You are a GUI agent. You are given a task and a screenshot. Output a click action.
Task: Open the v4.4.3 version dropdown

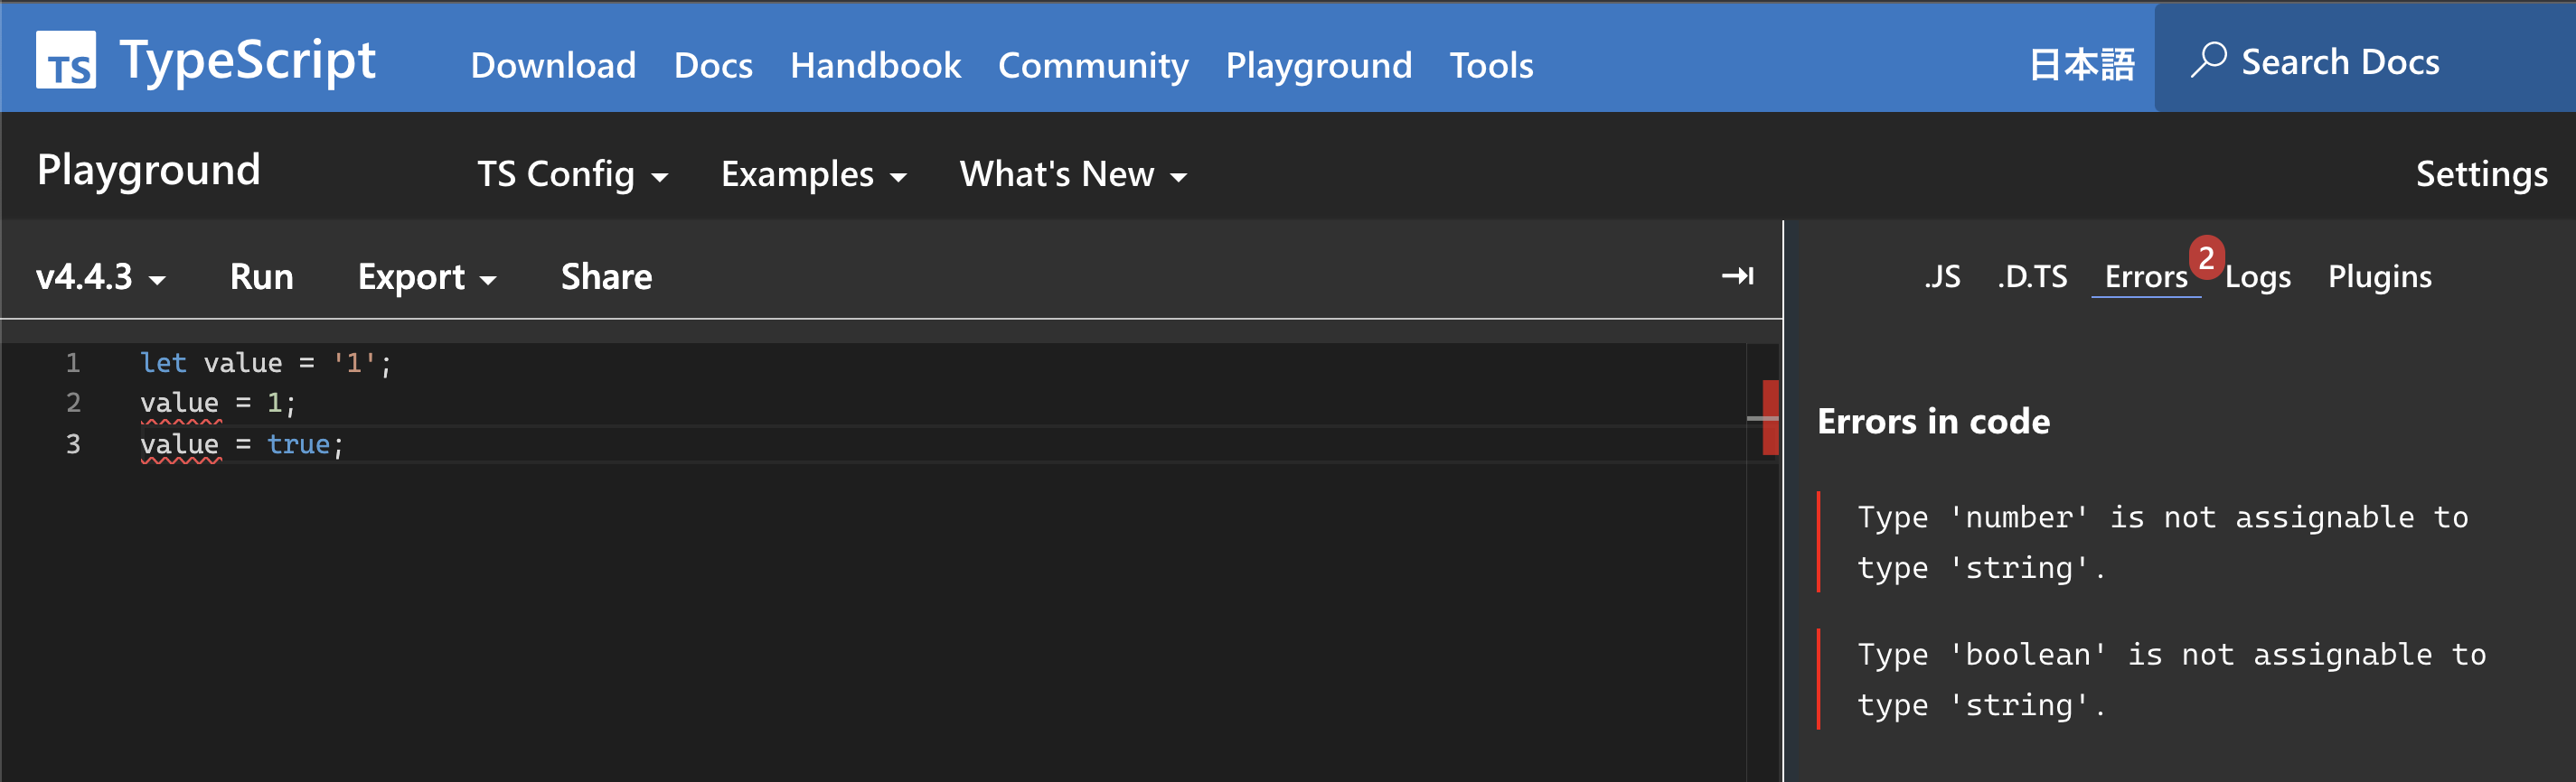(x=100, y=276)
